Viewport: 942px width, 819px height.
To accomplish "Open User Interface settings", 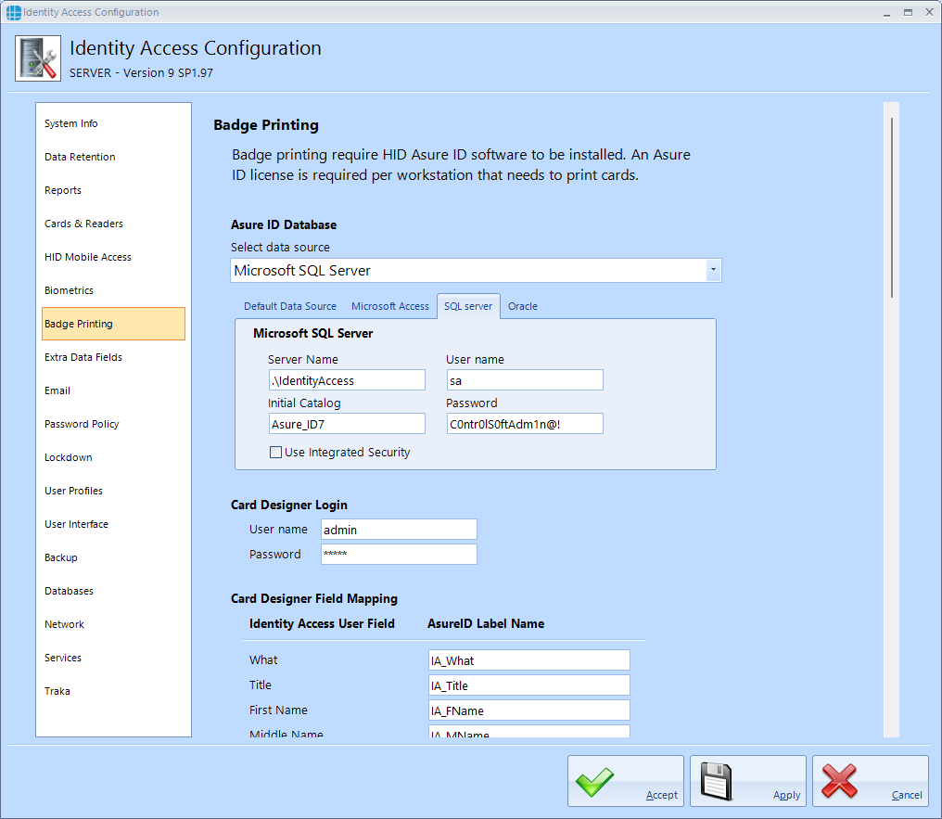I will point(113,524).
